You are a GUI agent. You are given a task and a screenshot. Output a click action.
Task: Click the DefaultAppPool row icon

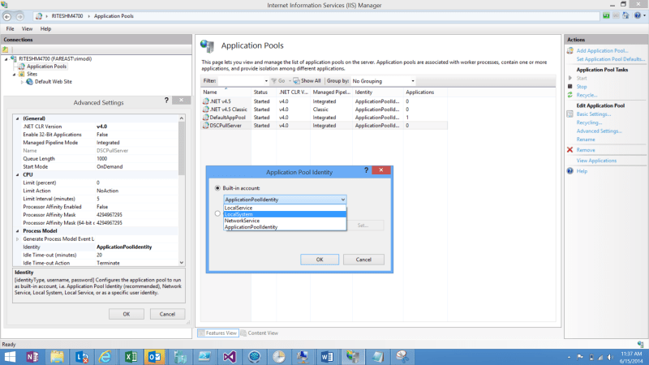[205, 117]
